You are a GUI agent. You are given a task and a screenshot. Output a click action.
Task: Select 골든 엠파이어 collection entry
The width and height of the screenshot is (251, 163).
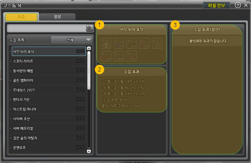49,80
